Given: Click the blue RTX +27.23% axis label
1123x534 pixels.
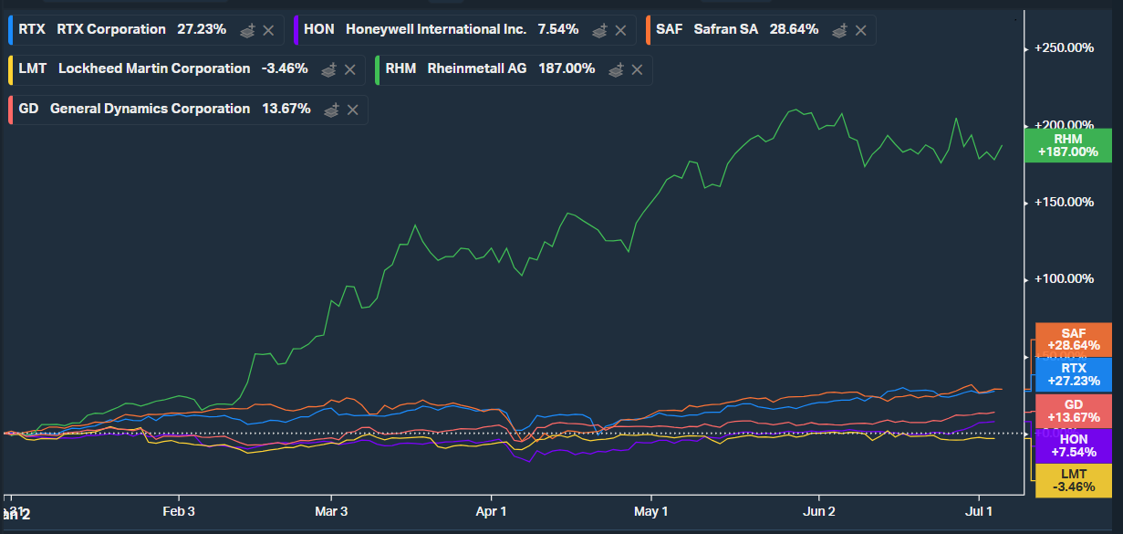Looking at the screenshot, I should (1073, 374).
